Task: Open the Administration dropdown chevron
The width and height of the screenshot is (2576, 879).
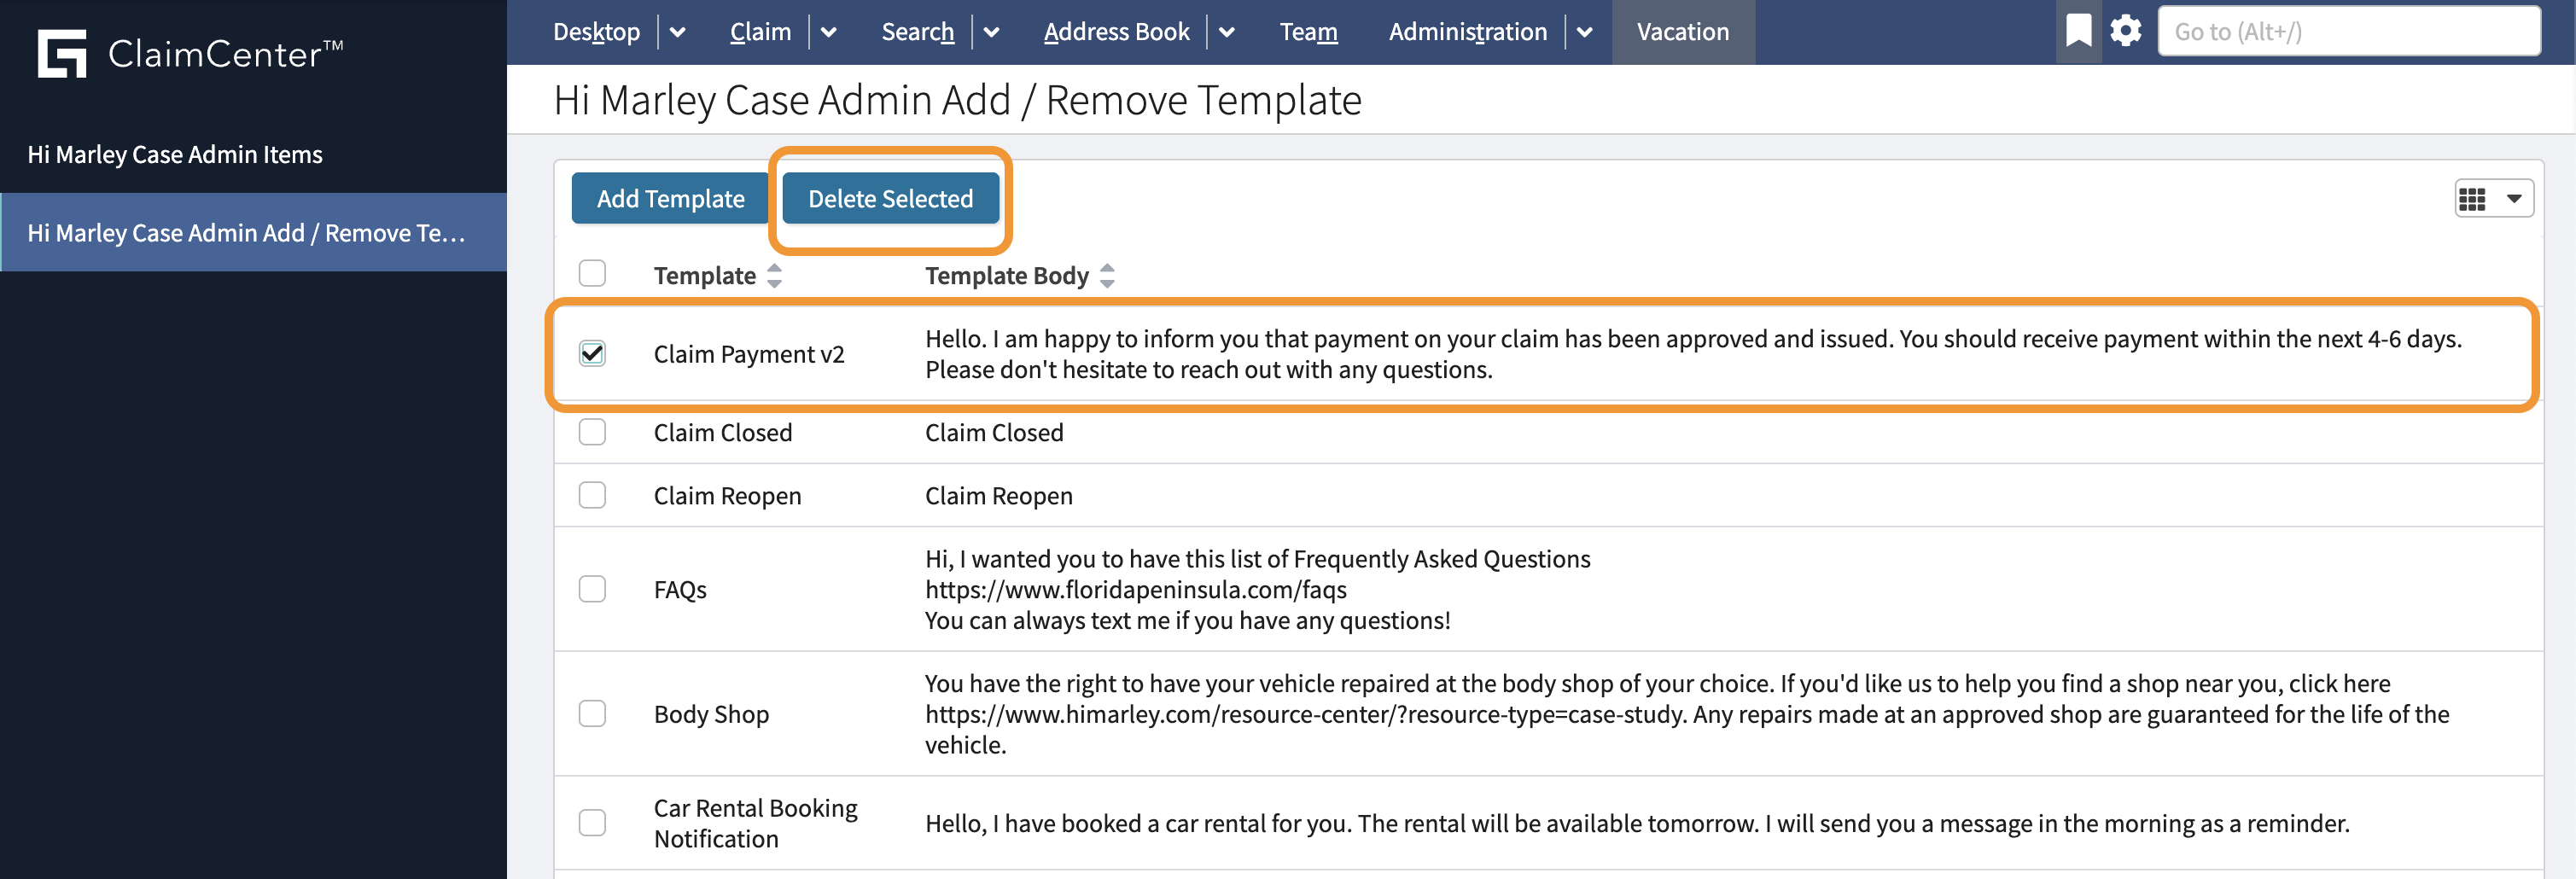Action: 1584,32
